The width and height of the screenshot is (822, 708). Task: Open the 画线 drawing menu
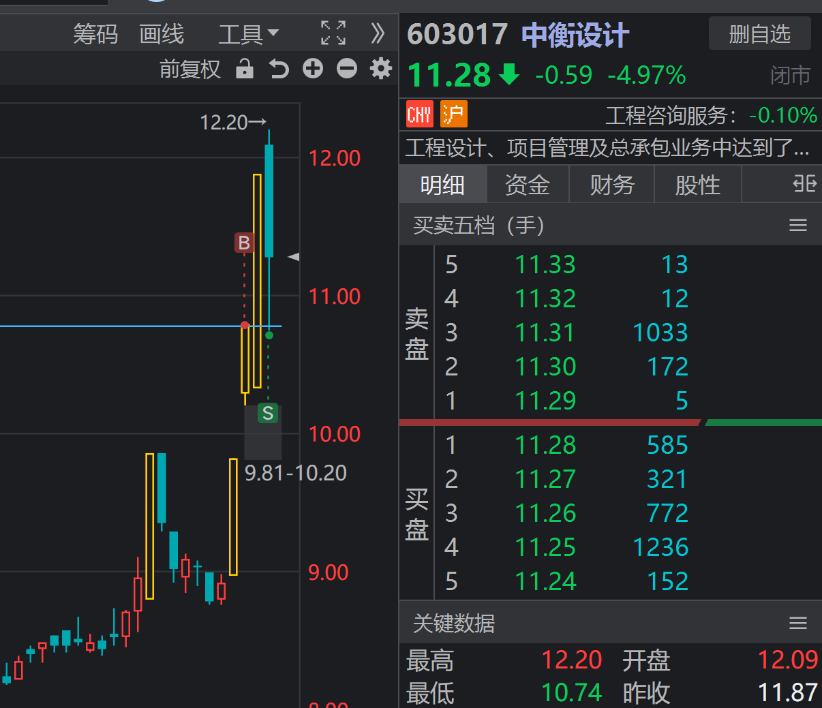click(x=162, y=33)
